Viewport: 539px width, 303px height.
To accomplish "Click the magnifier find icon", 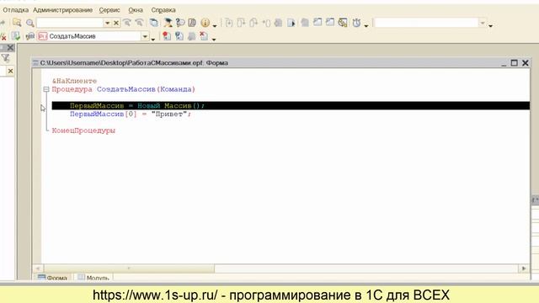I will click(x=30, y=23).
